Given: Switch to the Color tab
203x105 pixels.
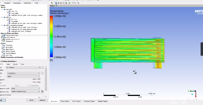Looking at the screenshot, I should (8, 64).
